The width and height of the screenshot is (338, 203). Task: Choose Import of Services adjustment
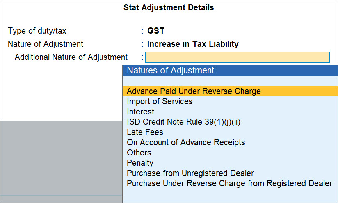click(230, 102)
